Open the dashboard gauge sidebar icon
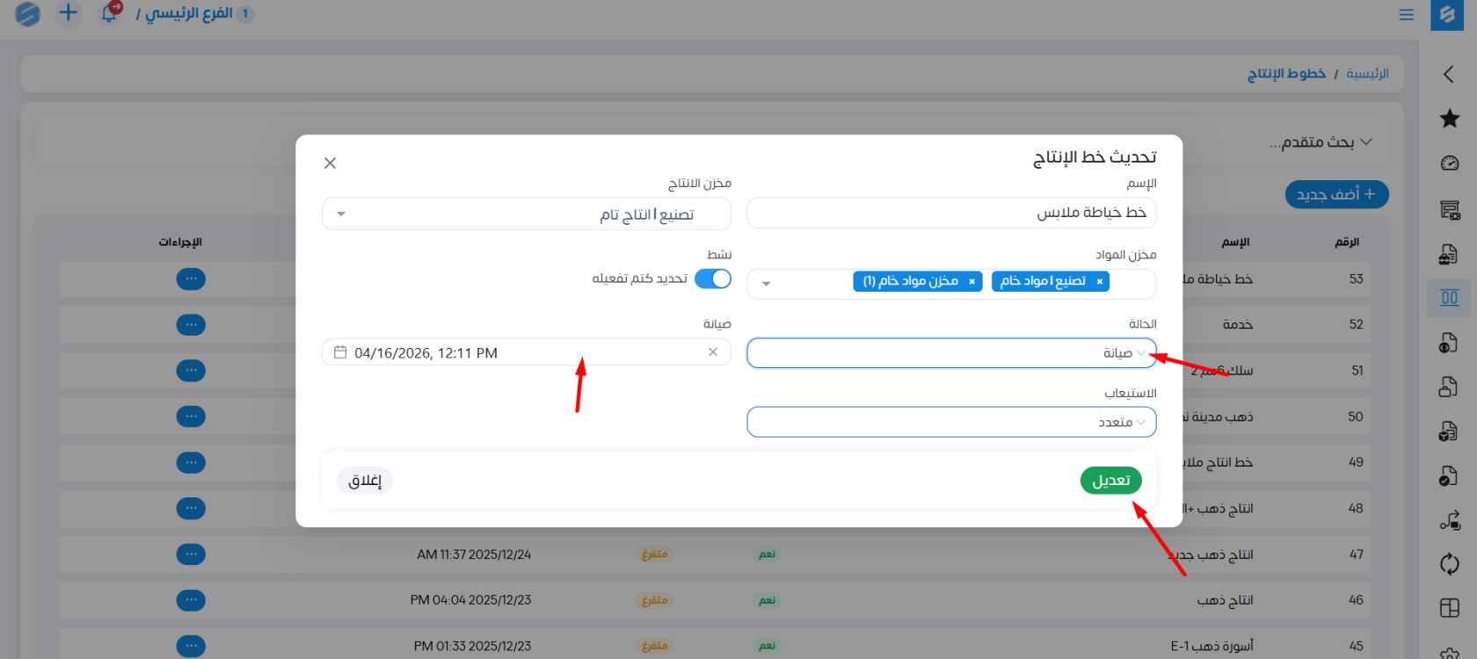The image size is (1477, 659). [x=1449, y=163]
